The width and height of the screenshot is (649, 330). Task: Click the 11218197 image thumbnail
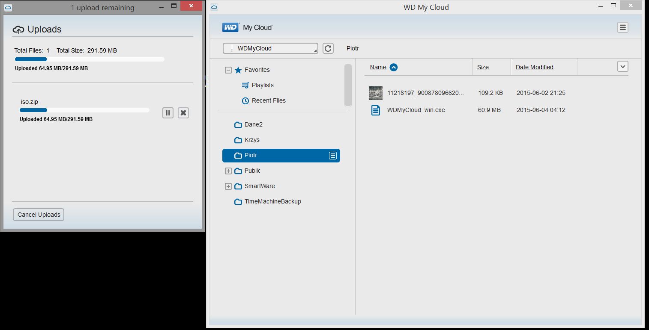376,93
